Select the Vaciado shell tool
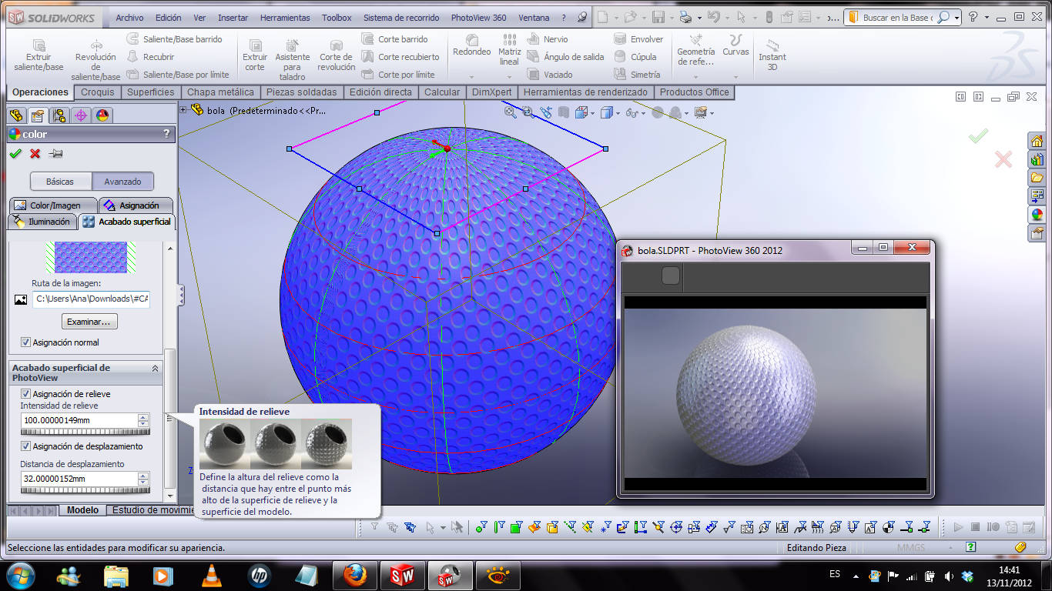The height and width of the screenshot is (591, 1052). pos(550,74)
